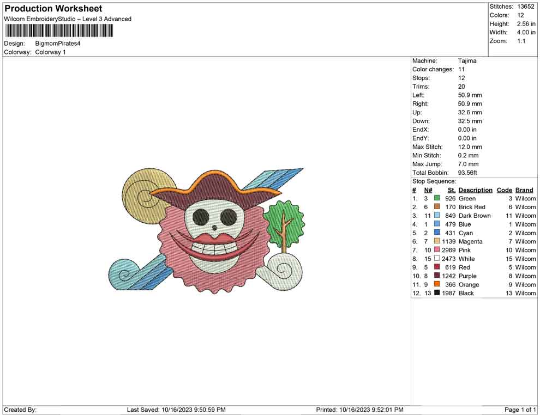Click the 'Stop Sequence:' label

tap(434, 181)
